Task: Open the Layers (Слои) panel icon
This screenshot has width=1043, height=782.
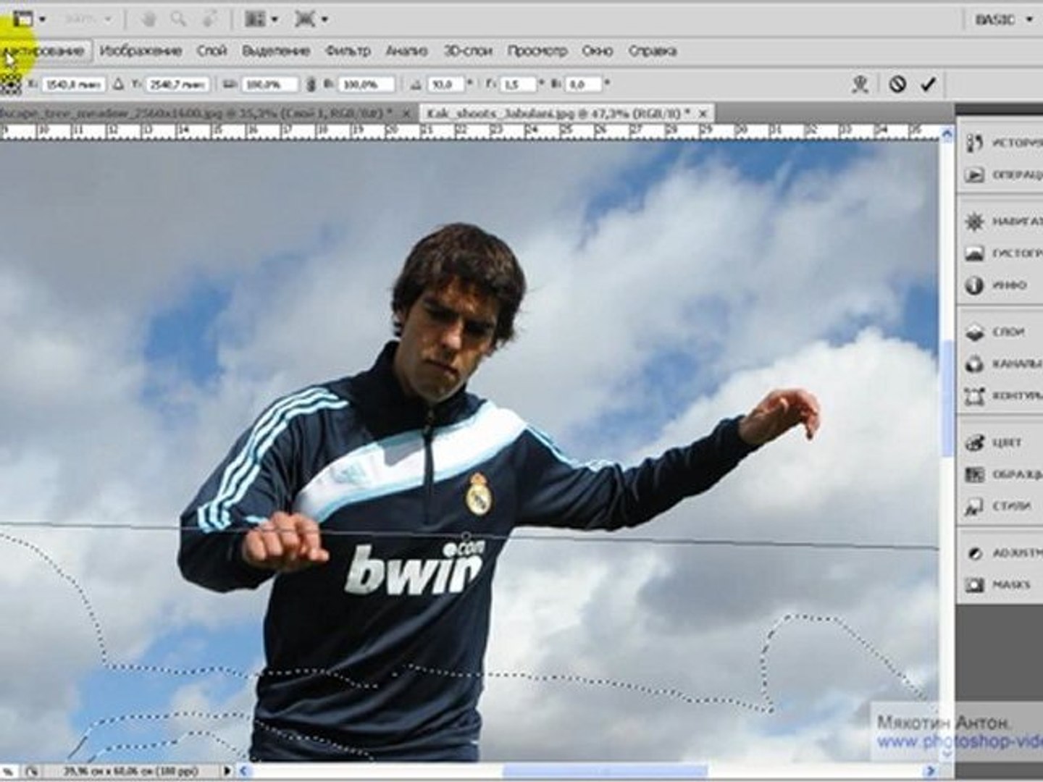Action: tap(974, 332)
